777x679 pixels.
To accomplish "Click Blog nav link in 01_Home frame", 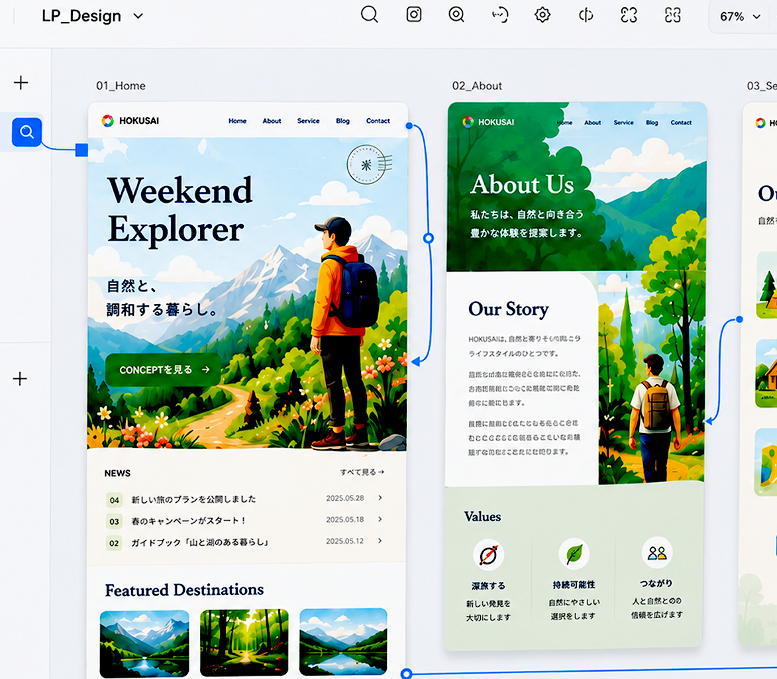I will click(342, 121).
